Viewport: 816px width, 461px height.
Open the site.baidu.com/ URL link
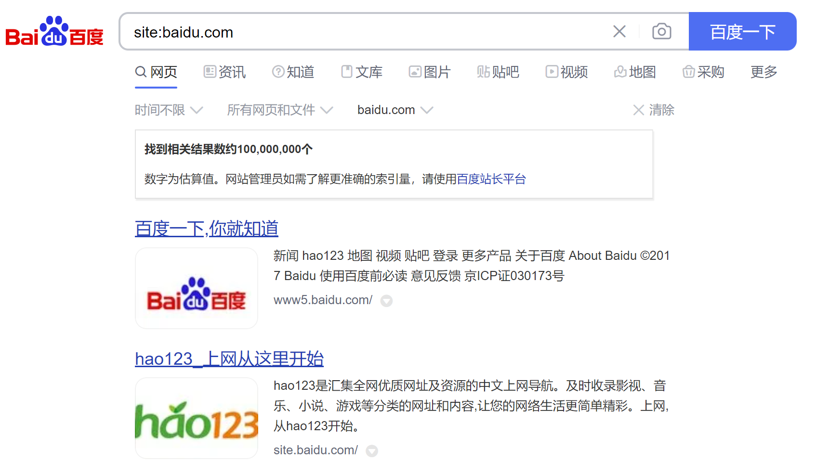pyautogui.click(x=316, y=450)
